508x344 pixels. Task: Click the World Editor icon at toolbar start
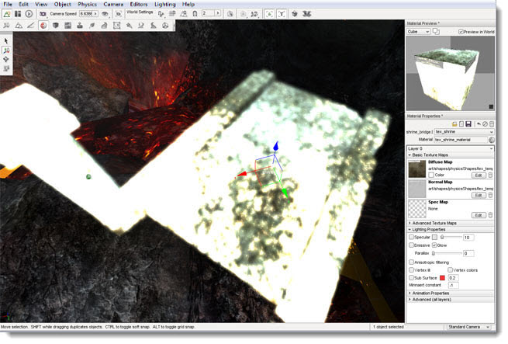7,14
